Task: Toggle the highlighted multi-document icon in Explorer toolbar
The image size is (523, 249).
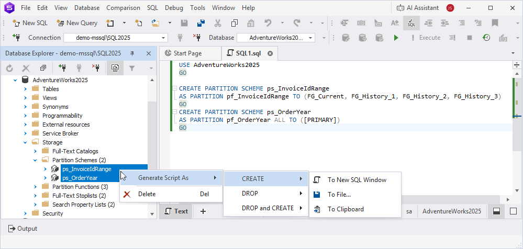Action: (115, 69)
